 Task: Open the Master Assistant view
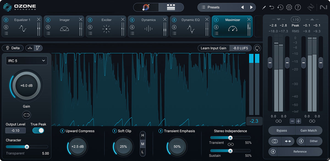pos(146,7)
